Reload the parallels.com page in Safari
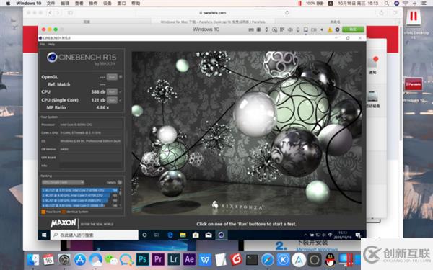Screen dimensions: 433x270 pyautogui.click(x=287, y=13)
